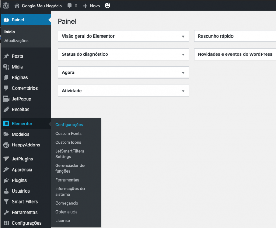The width and height of the screenshot is (276, 228).
Task: Click the comment count 0 in admin bar
Action: coord(76,6)
